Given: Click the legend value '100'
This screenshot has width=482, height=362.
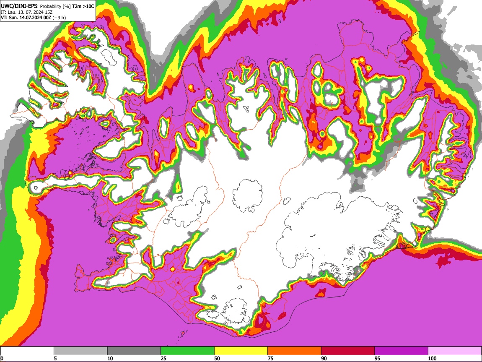Looking at the screenshot, I should 432,358.
